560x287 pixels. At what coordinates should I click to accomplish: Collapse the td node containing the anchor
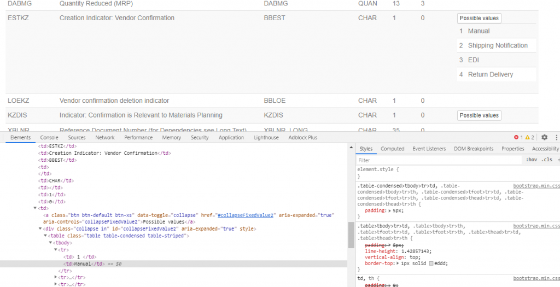click(x=35, y=208)
